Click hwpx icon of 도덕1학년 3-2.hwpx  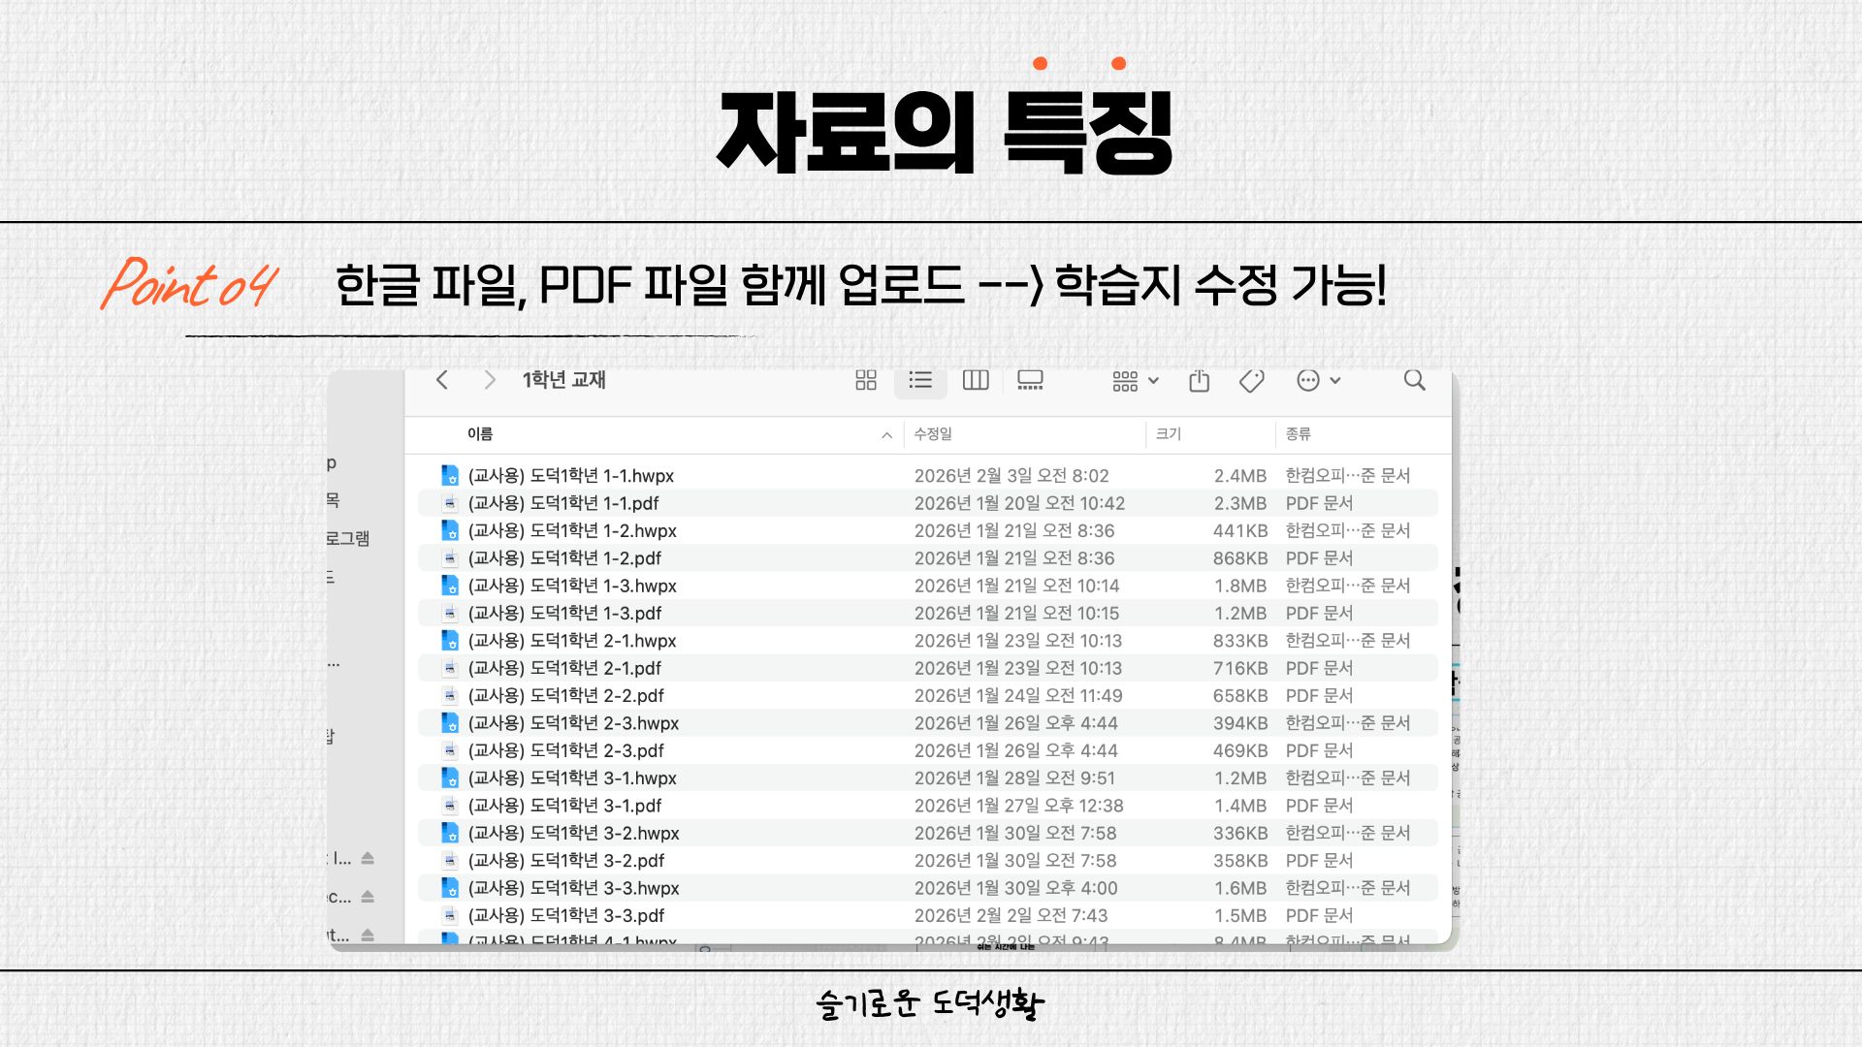click(x=450, y=833)
